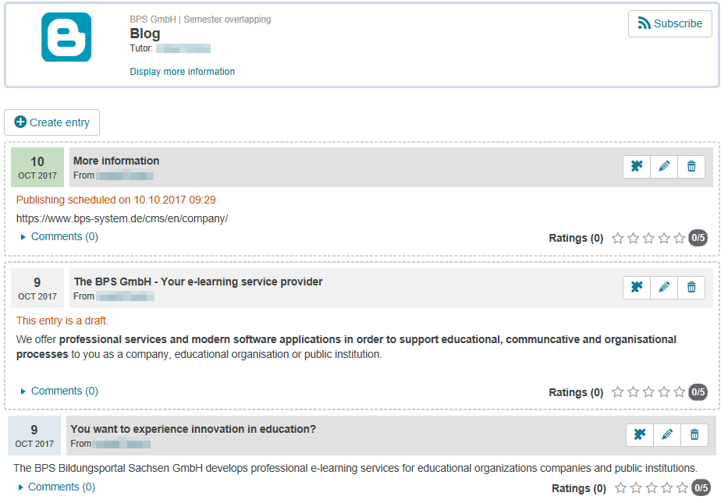Click the puzzle icon on the BPS GmbH e-learning entry
Image resolution: width=728 pixels, height=503 pixels.
pyautogui.click(x=637, y=288)
